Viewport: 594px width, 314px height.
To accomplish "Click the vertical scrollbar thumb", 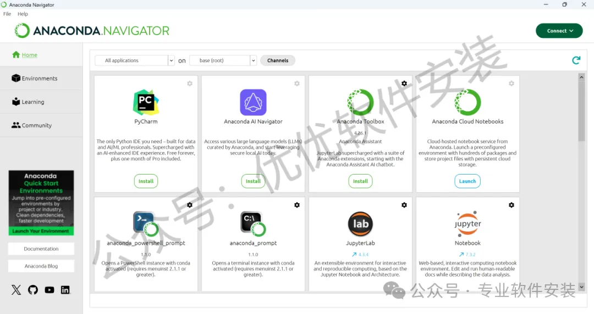I will point(581,111).
